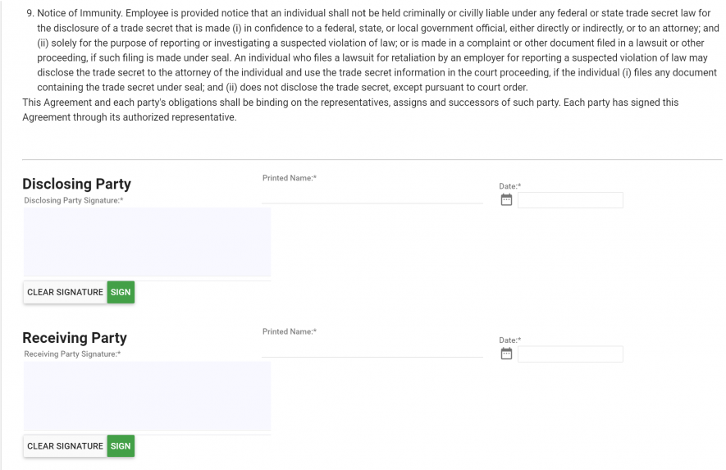Open the Receiving Party date calendar icon

[506, 354]
